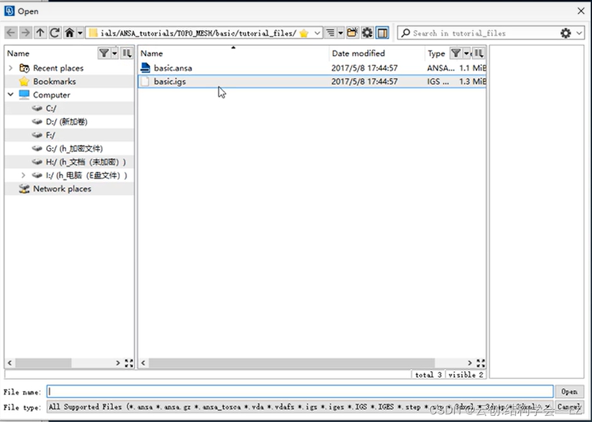Expand the path history dropdown
Image resolution: width=592 pixels, height=422 pixels.
coord(317,33)
